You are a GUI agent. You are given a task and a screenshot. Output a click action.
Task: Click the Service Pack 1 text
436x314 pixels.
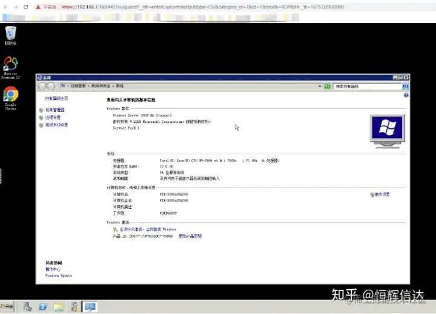tap(126, 128)
